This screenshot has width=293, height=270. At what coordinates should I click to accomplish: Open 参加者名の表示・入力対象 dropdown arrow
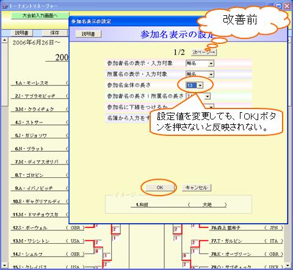[x=211, y=63]
